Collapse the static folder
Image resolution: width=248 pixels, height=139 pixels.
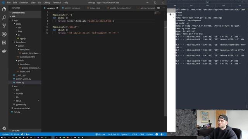click(25, 24)
